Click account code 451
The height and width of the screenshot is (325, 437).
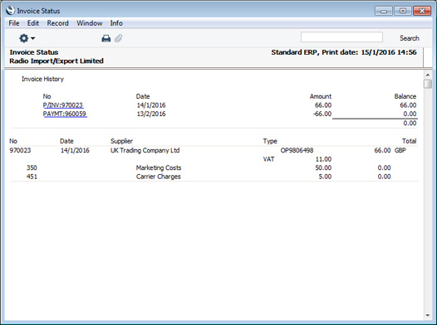pos(32,177)
